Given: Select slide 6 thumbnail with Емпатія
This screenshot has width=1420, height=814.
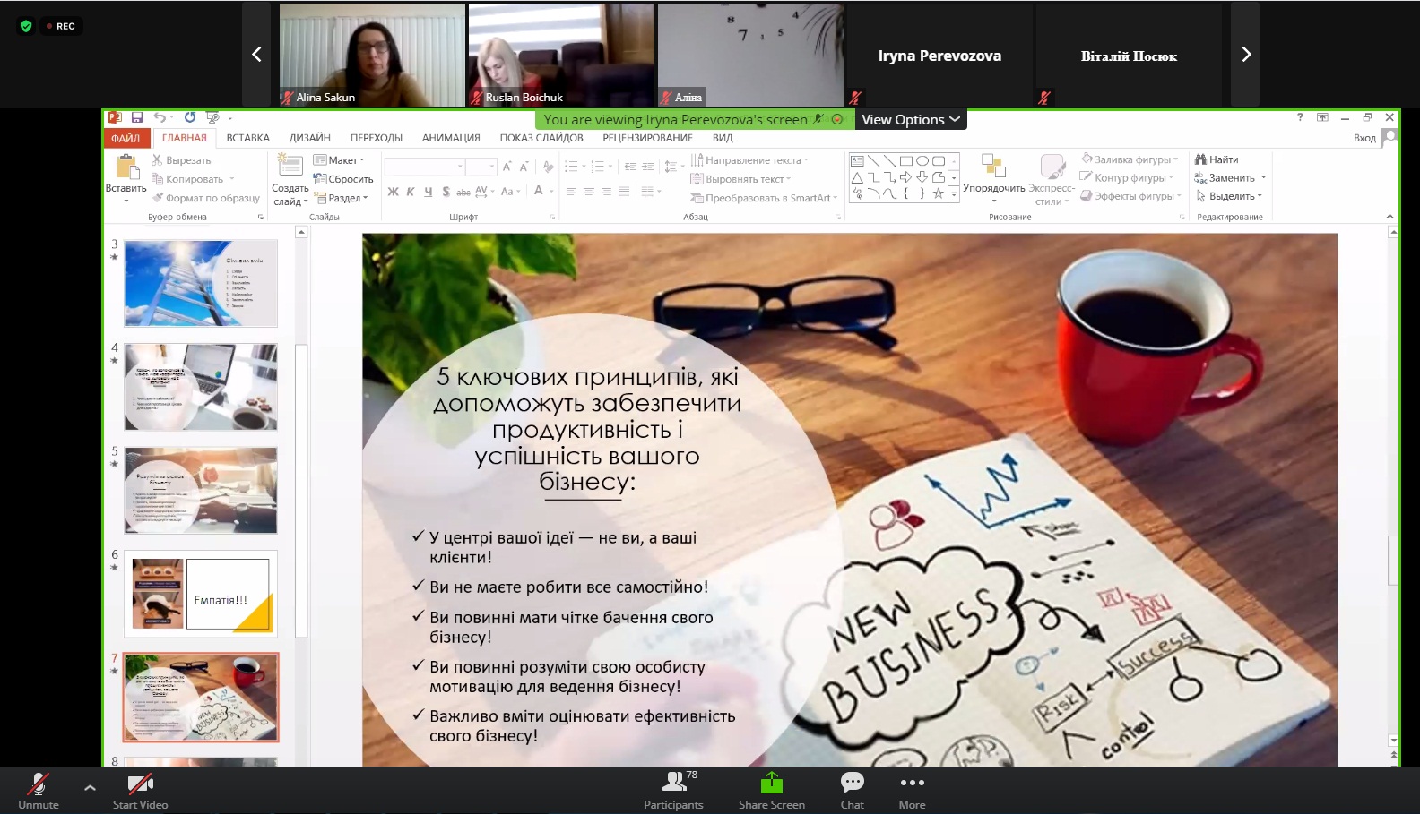Looking at the screenshot, I should tap(201, 594).
